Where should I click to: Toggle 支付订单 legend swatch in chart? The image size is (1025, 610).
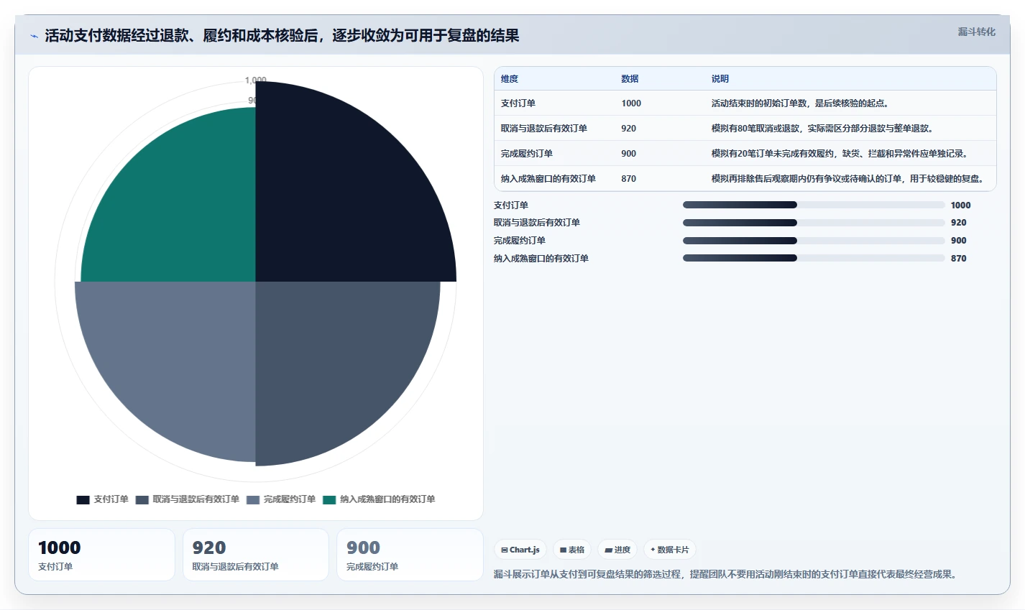coord(83,499)
